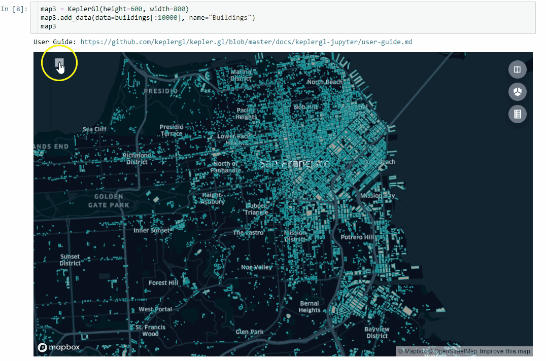
Task: Click into the notebook code cell
Action: click(x=283, y=18)
